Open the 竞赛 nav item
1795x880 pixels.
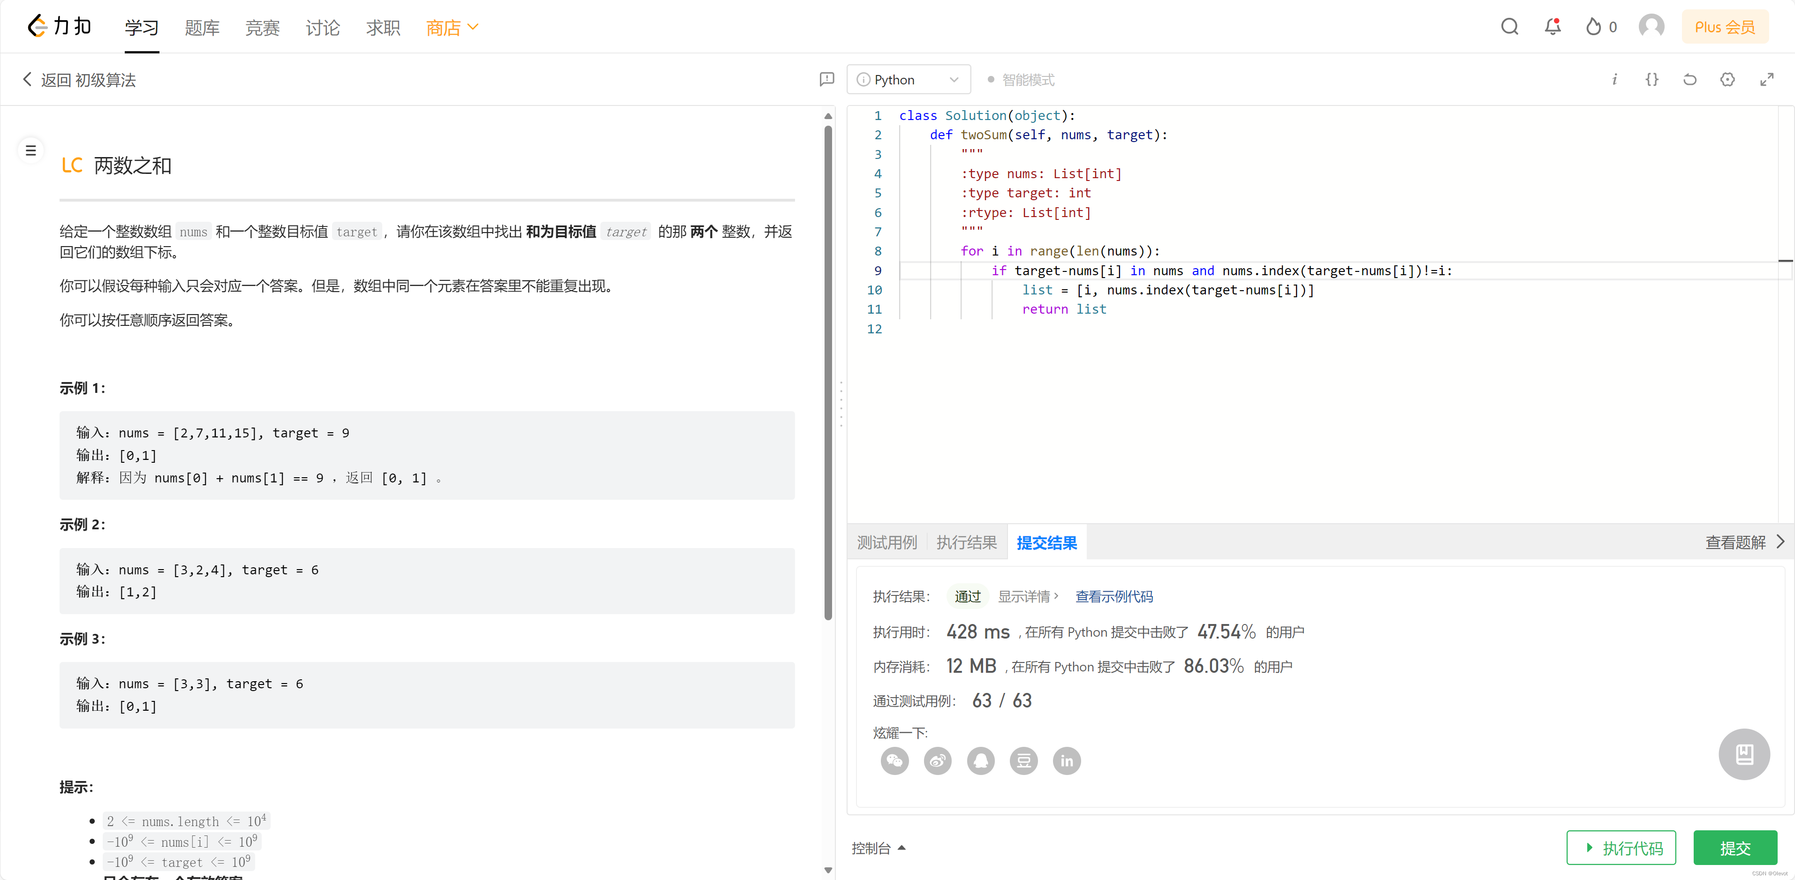point(262,27)
